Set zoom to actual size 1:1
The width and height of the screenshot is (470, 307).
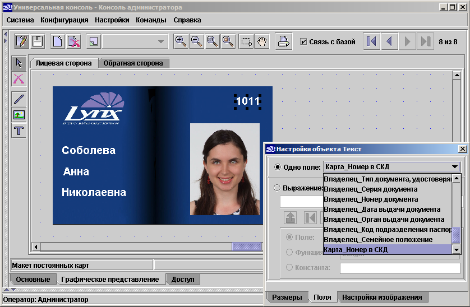pyautogui.click(x=212, y=41)
